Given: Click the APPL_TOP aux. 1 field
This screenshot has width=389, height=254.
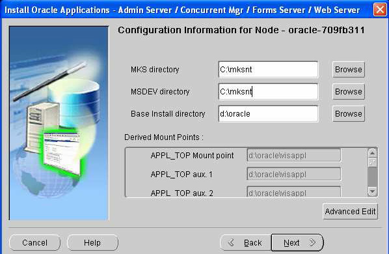Looking at the screenshot, I should [x=294, y=175].
